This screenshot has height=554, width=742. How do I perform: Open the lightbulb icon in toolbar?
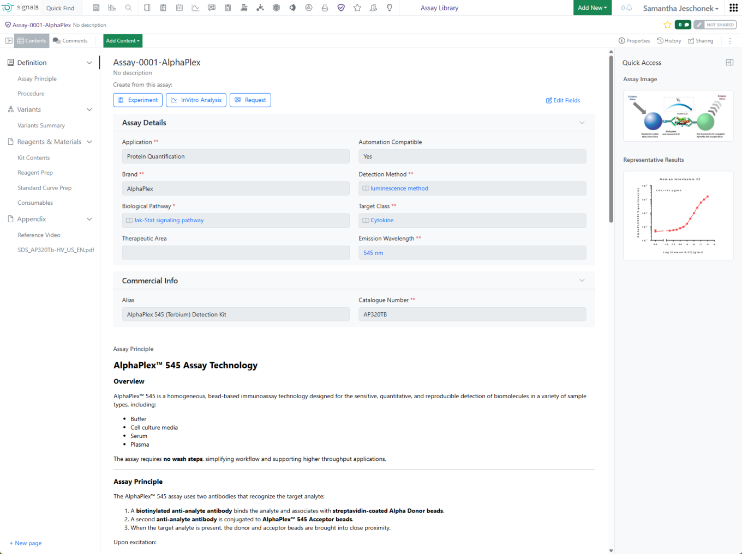(x=390, y=8)
